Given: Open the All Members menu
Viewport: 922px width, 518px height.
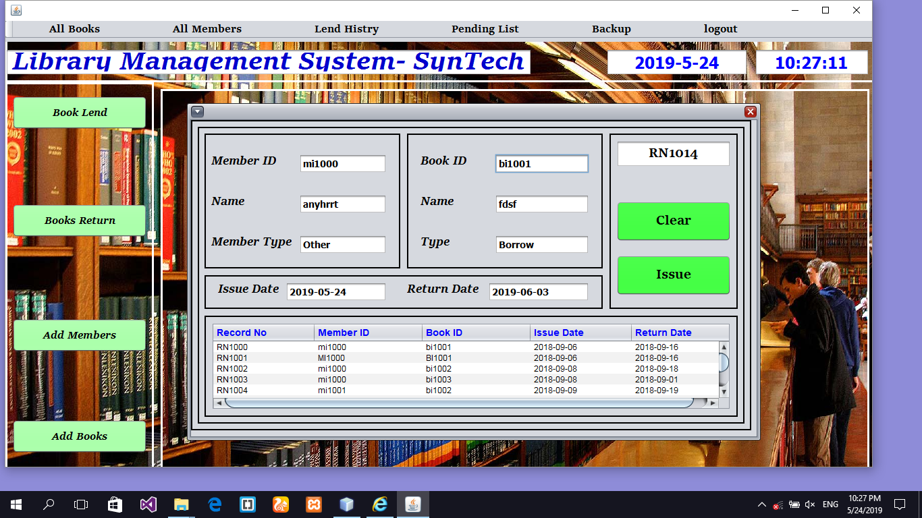Looking at the screenshot, I should (x=207, y=29).
